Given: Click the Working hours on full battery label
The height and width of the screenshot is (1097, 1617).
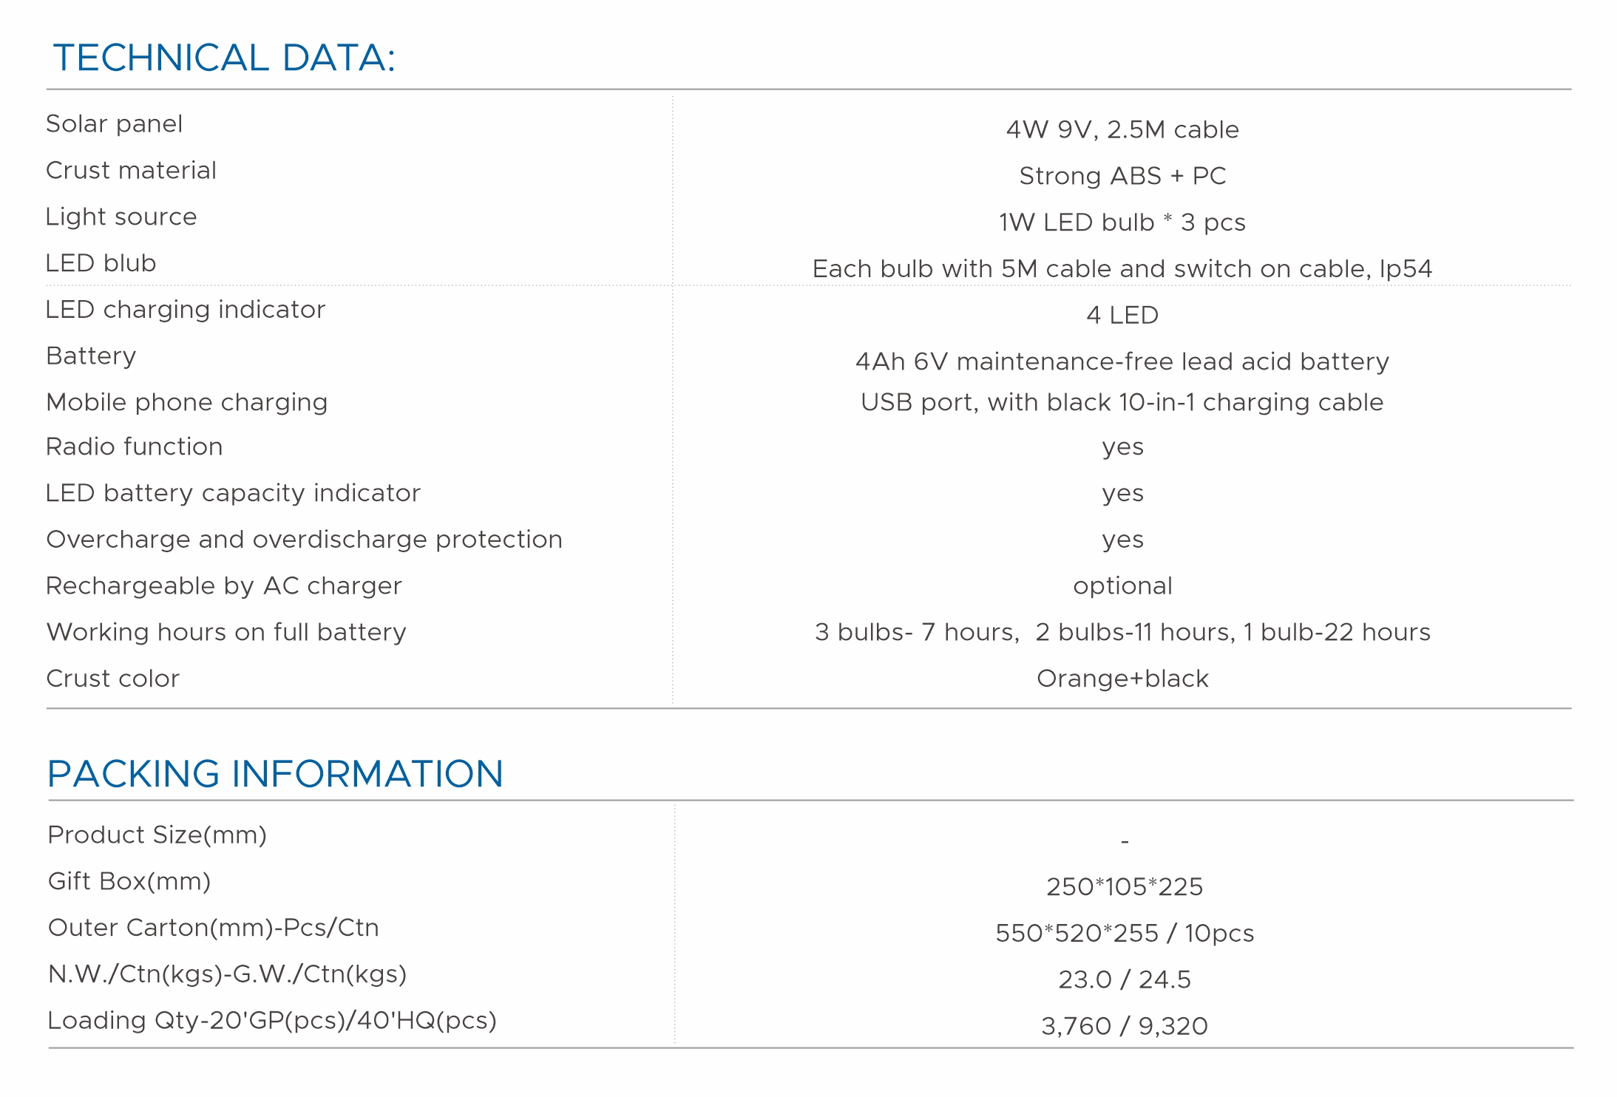Looking at the screenshot, I should 226,632.
